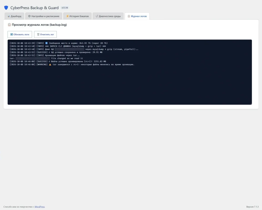Click the v1.1.14 version badge

[x=65, y=8]
